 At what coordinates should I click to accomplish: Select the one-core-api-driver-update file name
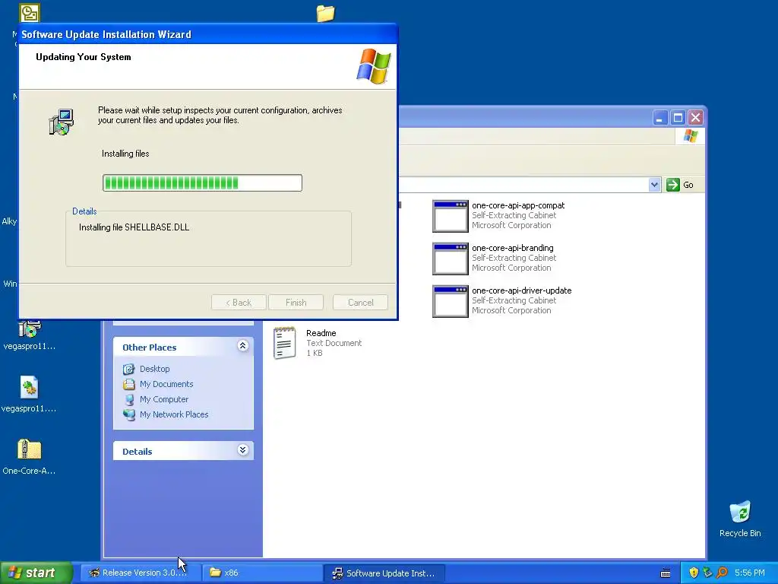(x=521, y=291)
